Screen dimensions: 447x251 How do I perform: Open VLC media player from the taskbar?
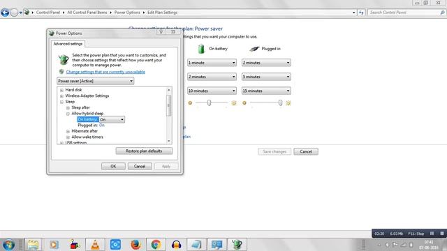[95, 245]
